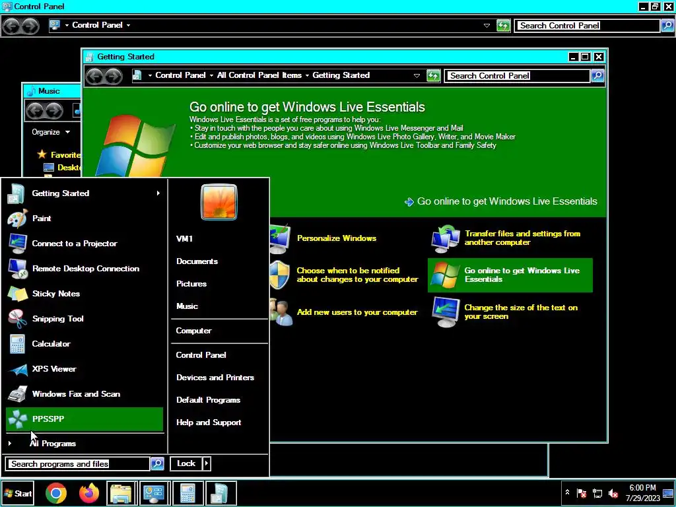The width and height of the screenshot is (676, 507).
Task: Expand All Control Panel Items breadcrumb arrow
Action: tap(307, 75)
